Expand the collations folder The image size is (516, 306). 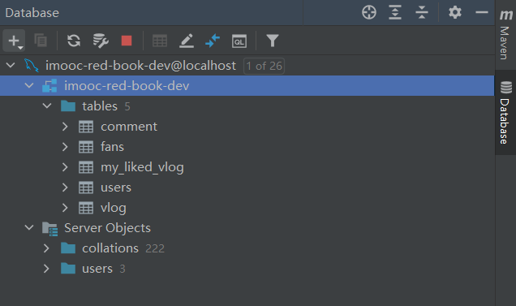click(46, 248)
